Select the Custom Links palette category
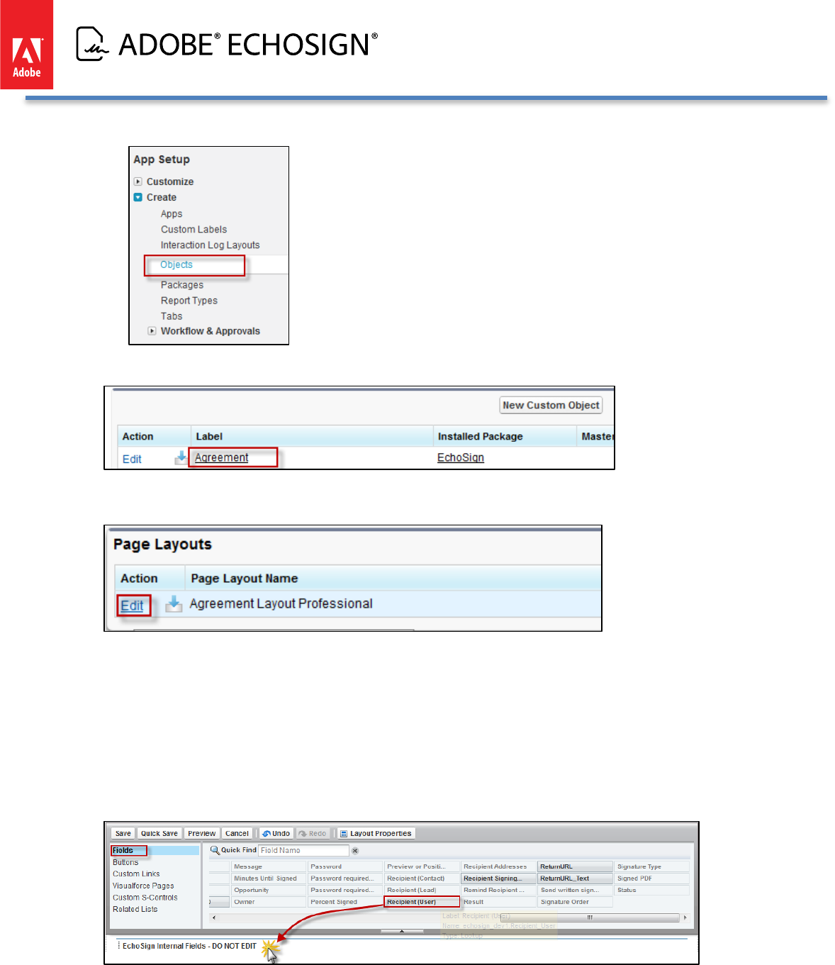This screenshot has height=965, width=835. click(x=136, y=874)
